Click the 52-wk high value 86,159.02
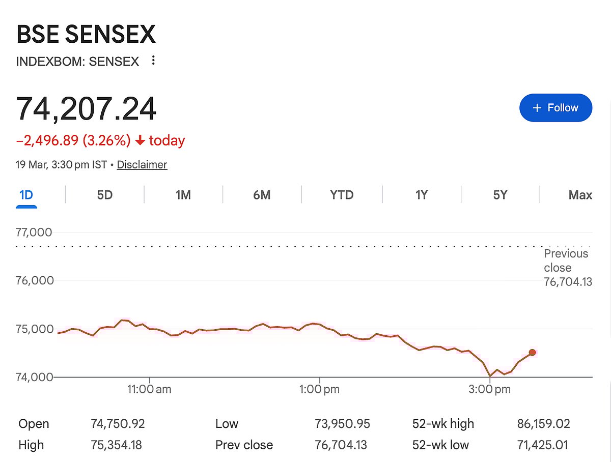The height and width of the screenshot is (462, 611). click(543, 424)
